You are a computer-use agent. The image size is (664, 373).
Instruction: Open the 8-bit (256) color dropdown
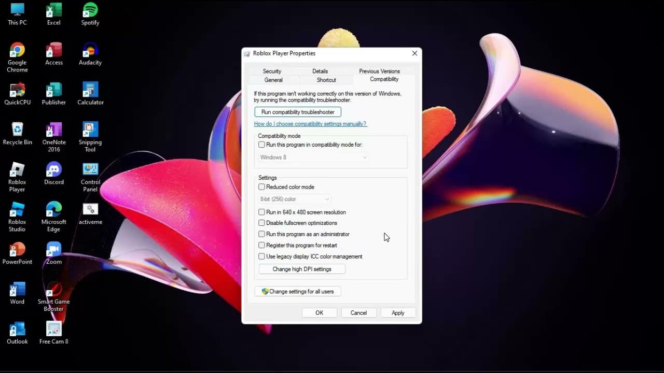[x=295, y=199]
